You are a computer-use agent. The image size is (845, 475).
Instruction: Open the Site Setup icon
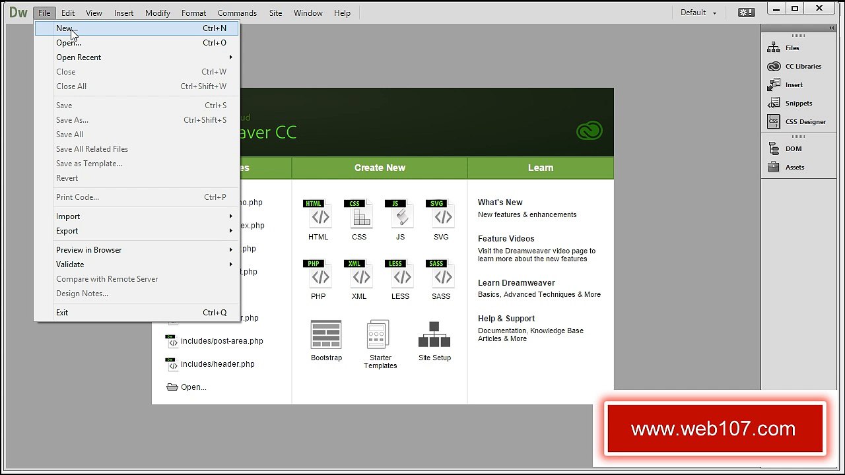434,336
